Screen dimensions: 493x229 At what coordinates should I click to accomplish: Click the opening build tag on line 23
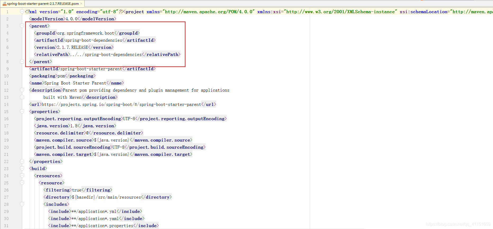(x=38, y=169)
